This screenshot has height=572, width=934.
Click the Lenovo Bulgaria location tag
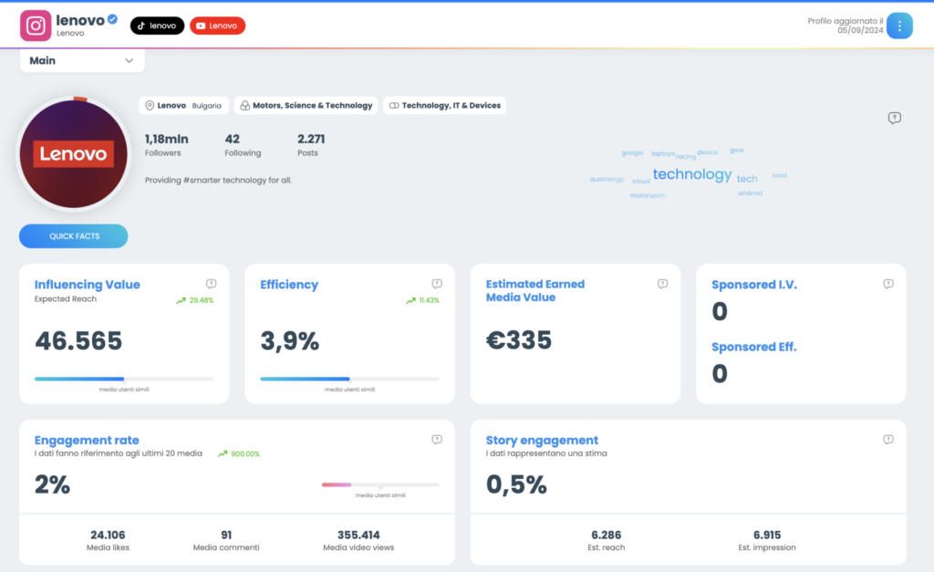[x=183, y=106]
